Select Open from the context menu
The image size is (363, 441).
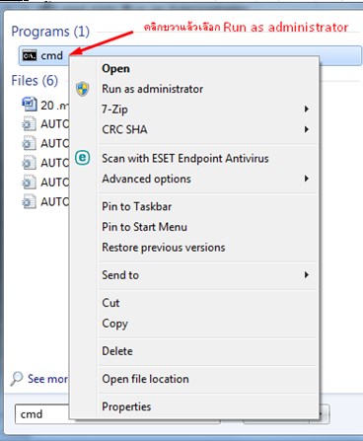point(115,68)
